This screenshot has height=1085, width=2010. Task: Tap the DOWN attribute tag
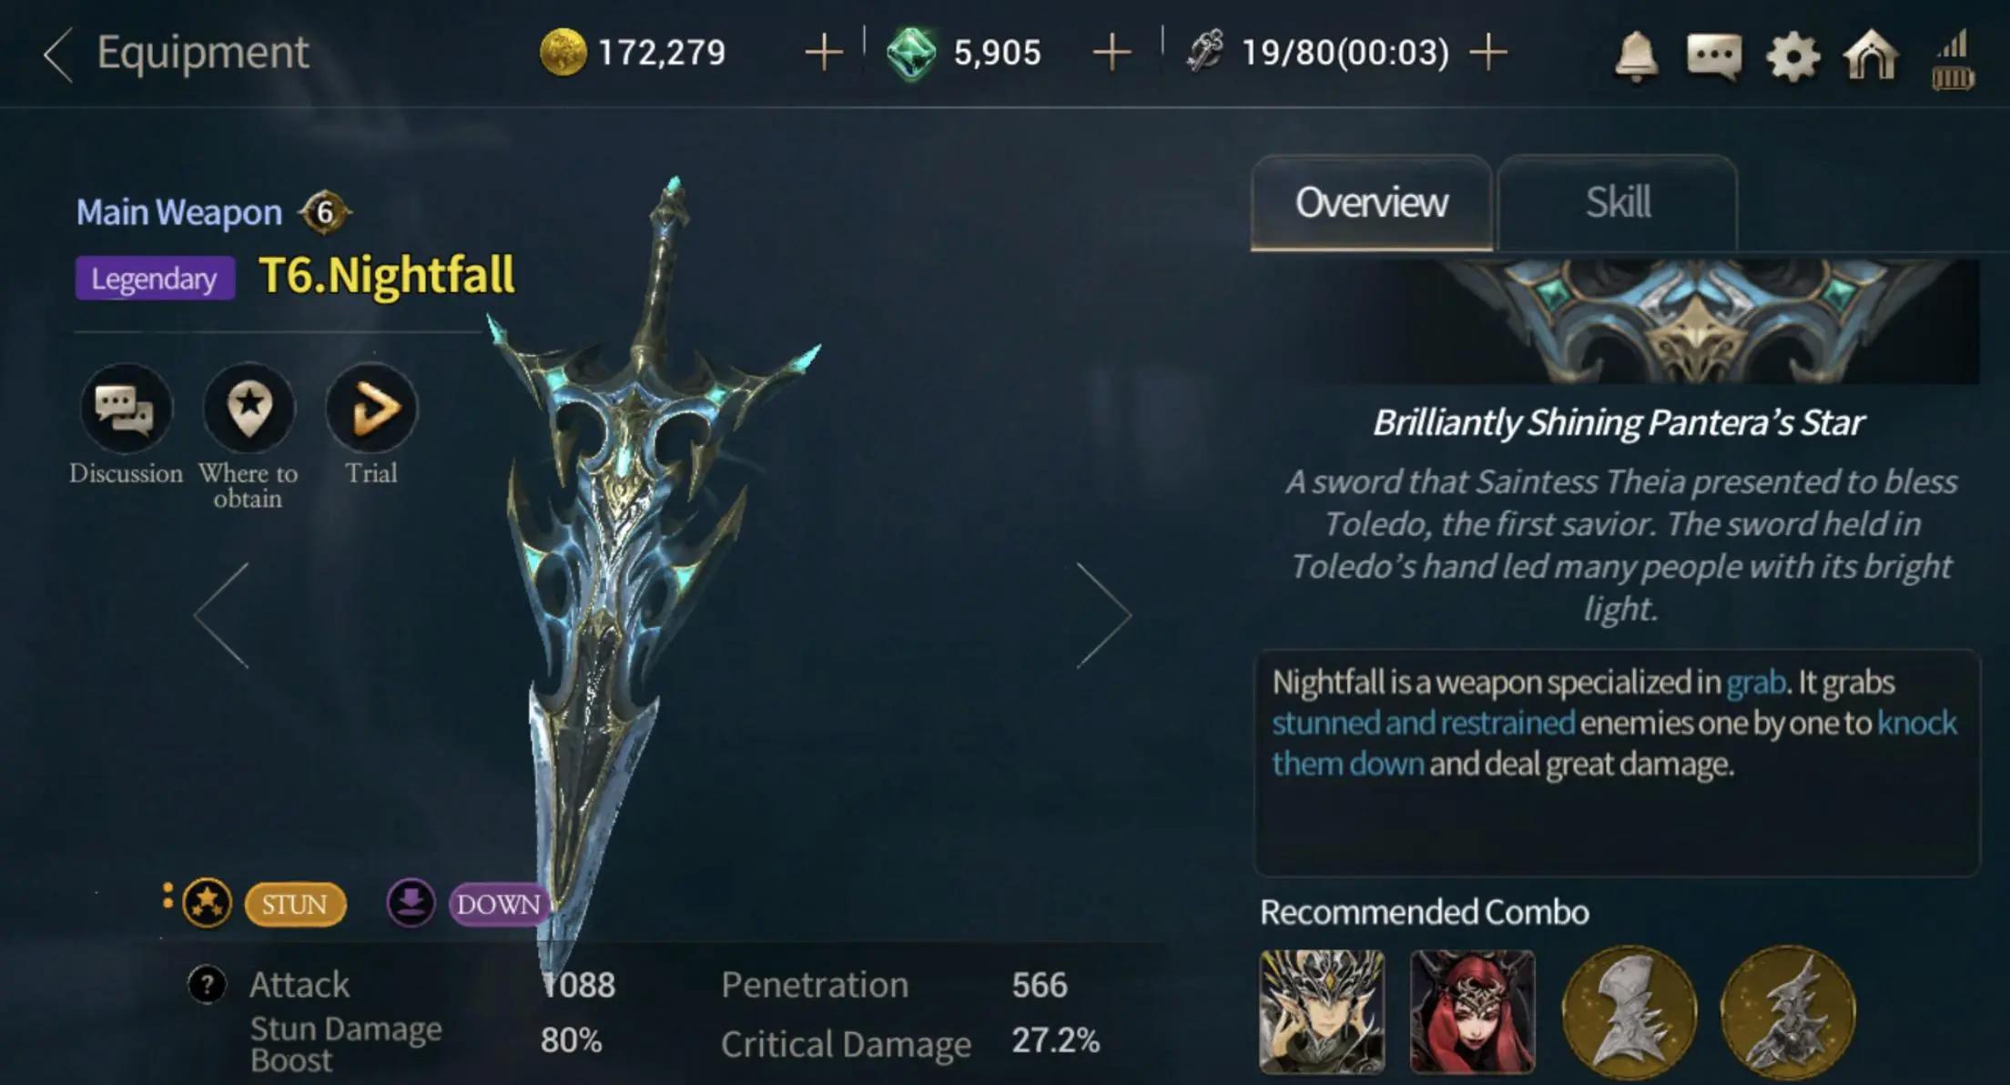coord(498,904)
